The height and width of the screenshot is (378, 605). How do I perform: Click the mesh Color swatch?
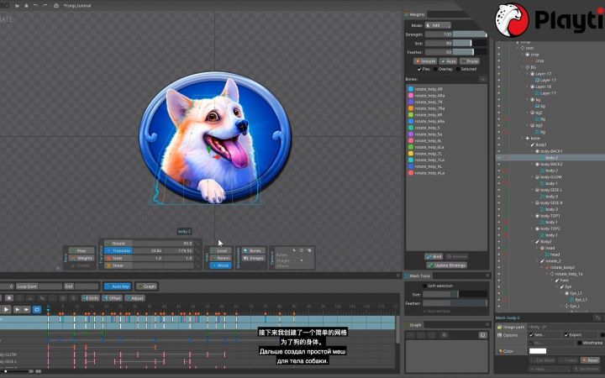pos(538,351)
